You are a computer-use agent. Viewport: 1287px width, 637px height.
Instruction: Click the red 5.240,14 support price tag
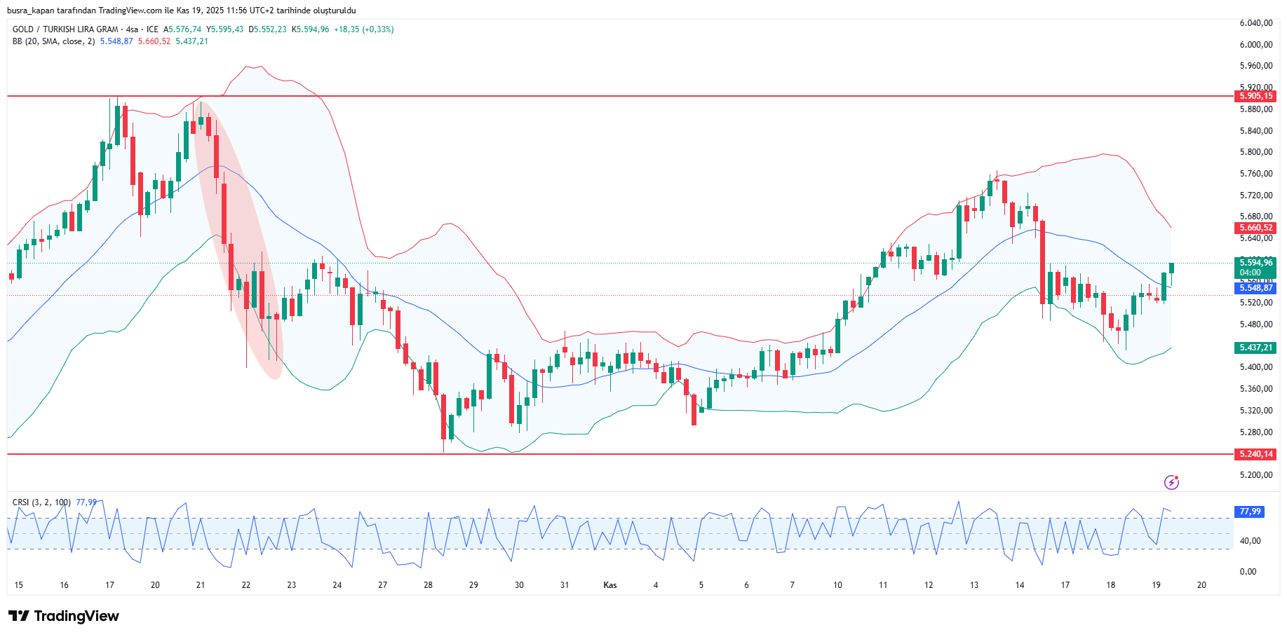[x=1255, y=454]
